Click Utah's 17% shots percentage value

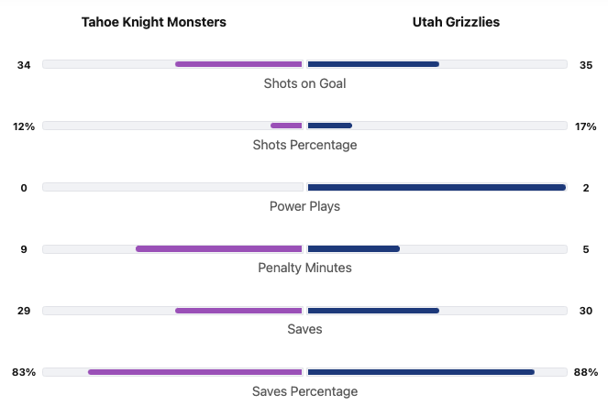[585, 126]
